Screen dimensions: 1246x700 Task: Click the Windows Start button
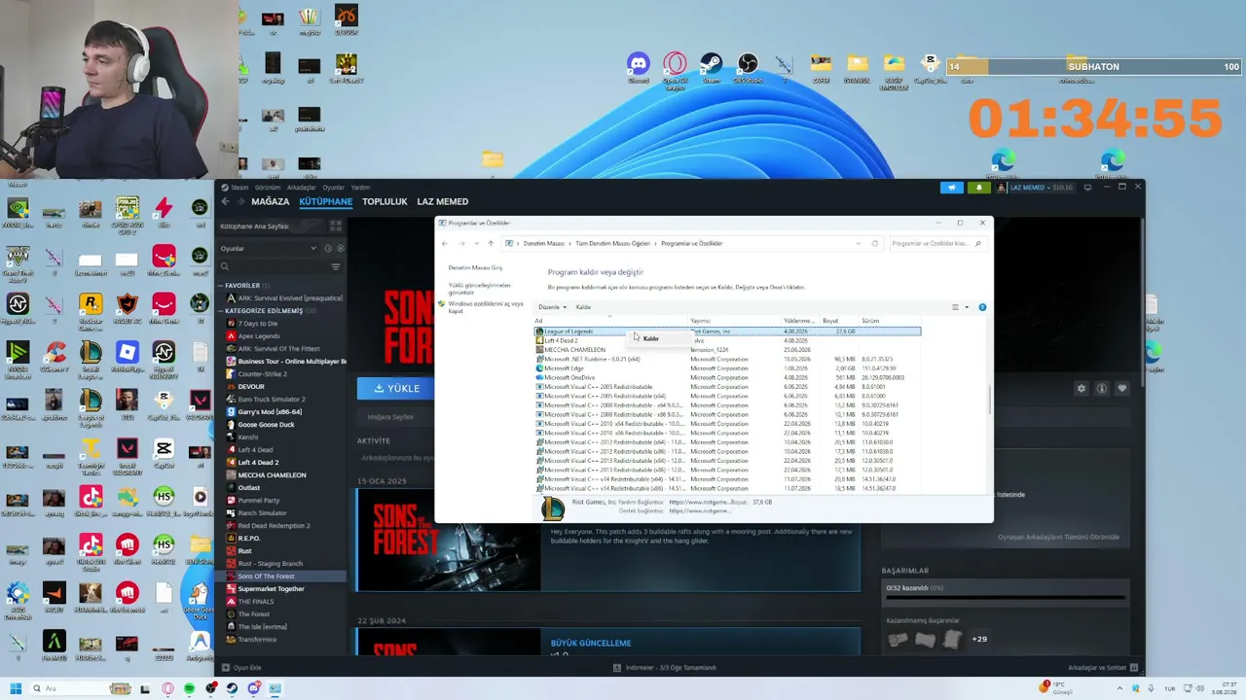point(17,688)
